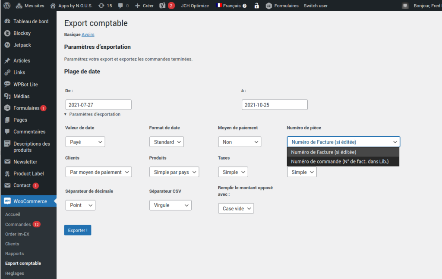Collapse the "Paramètres d'exportation" disclosure triangle
Image resolution: width=442 pixels, height=279 pixels.
66,114
